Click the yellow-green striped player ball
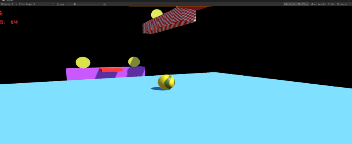The image size is (352, 144). tap(166, 82)
